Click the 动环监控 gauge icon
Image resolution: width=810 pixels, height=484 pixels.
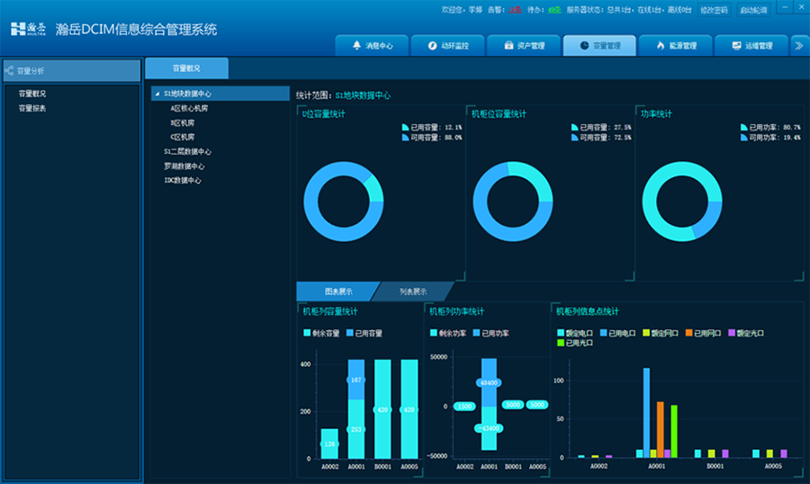[433, 45]
